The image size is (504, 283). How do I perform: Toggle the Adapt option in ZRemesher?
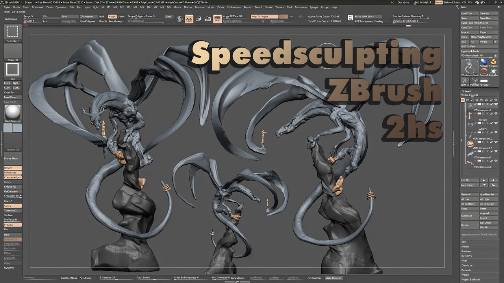click(x=112, y=17)
